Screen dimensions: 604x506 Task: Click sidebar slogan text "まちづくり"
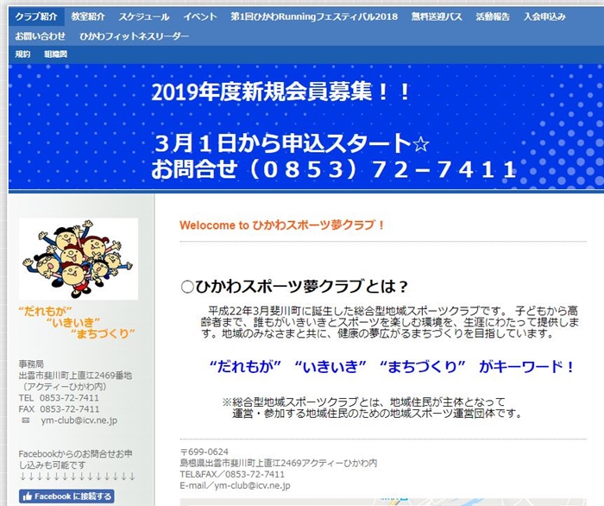click(103, 333)
